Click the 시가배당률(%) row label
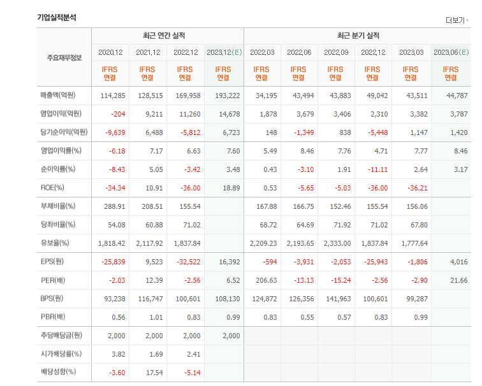482x386 pixels. (61, 354)
